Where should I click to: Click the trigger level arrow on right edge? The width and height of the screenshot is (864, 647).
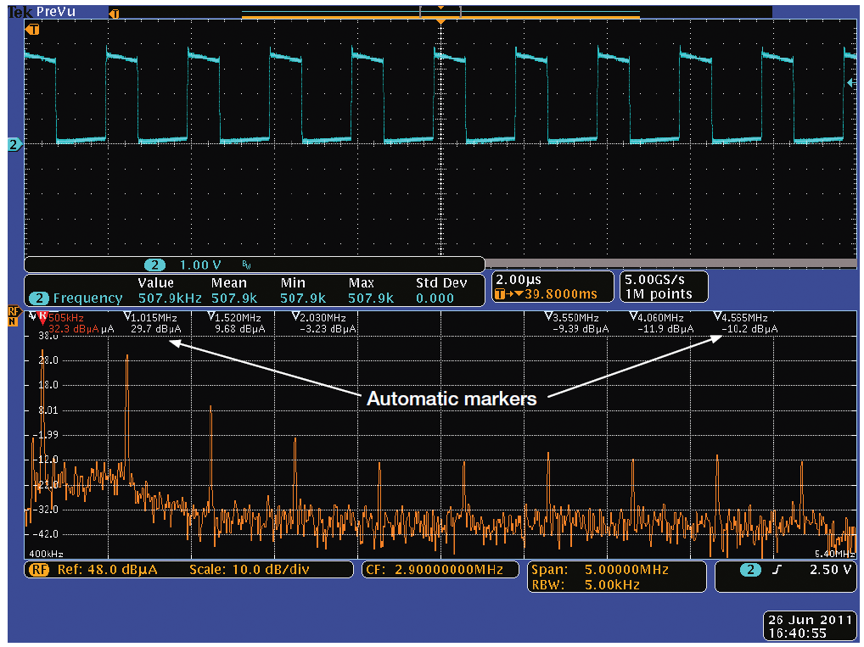pyautogui.click(x=850, y=81)
